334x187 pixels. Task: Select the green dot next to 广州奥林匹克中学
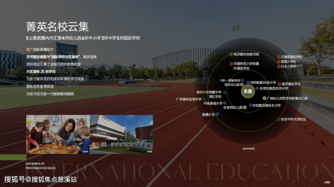pos(204,99)
